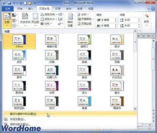This screenshot has height=133, width=157.
Task: Choose 保存当前主题(A)... menu entry
Action: coord(70,124)
